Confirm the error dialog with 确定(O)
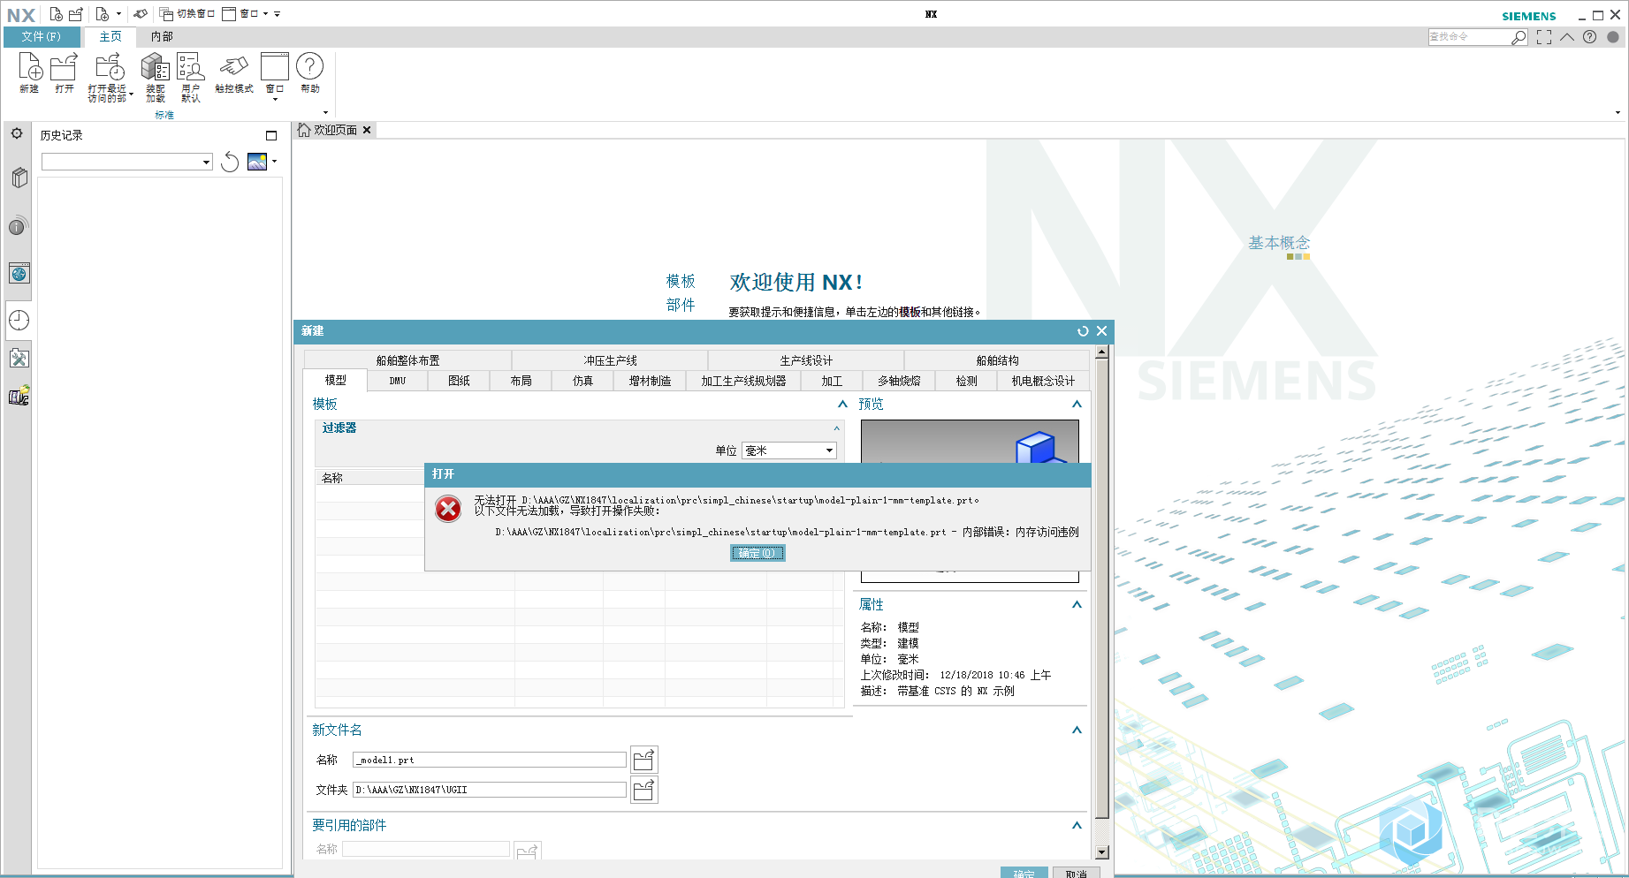Image resolution: width=1629 pixels, height=878 pixels. pyautogui.click(x=757, y=553)
